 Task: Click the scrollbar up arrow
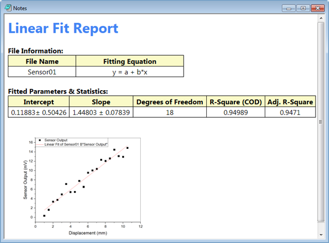(321, 18)
